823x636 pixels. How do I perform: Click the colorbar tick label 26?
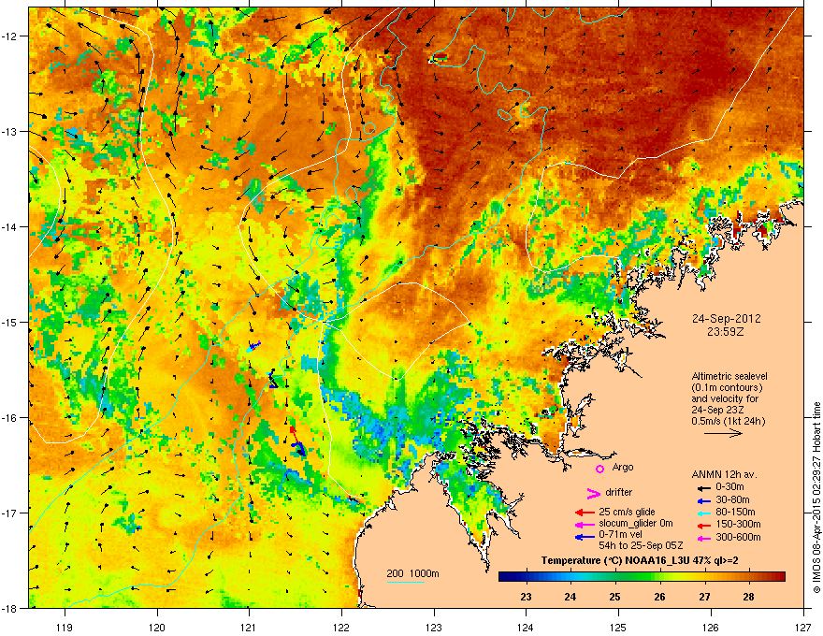click(659, 597)
